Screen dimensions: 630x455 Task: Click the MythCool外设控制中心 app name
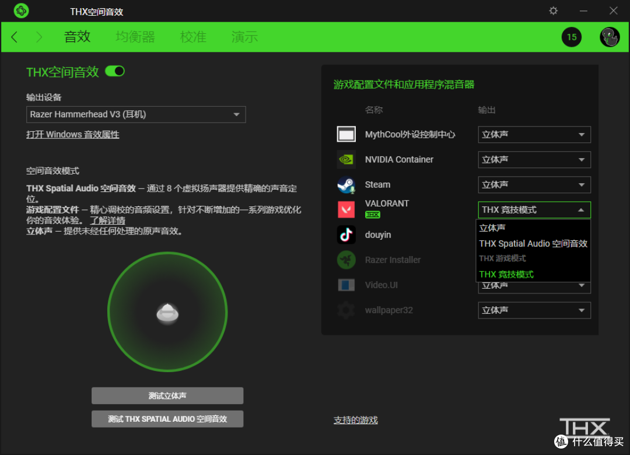tap(410, 134)
